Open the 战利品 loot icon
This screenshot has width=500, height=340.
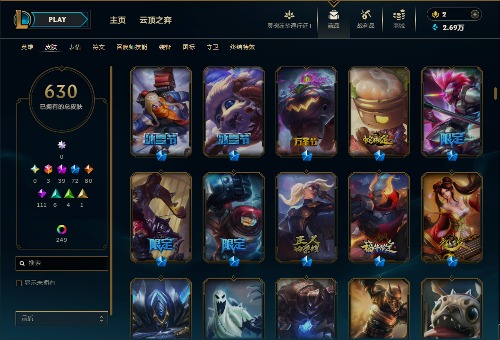click(x=365, y=15)
